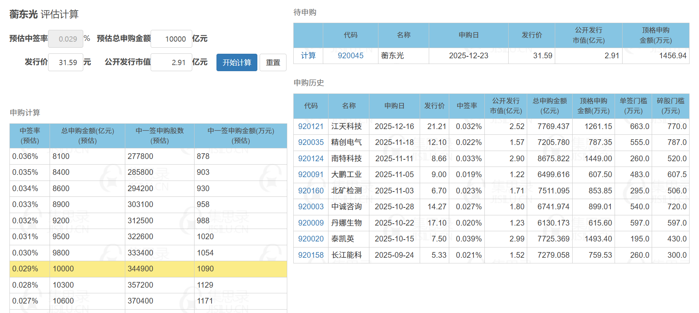This screenshot has width=699, height=313.
Task: Click the 公开发行市值 input field
Action: point(171,62)
